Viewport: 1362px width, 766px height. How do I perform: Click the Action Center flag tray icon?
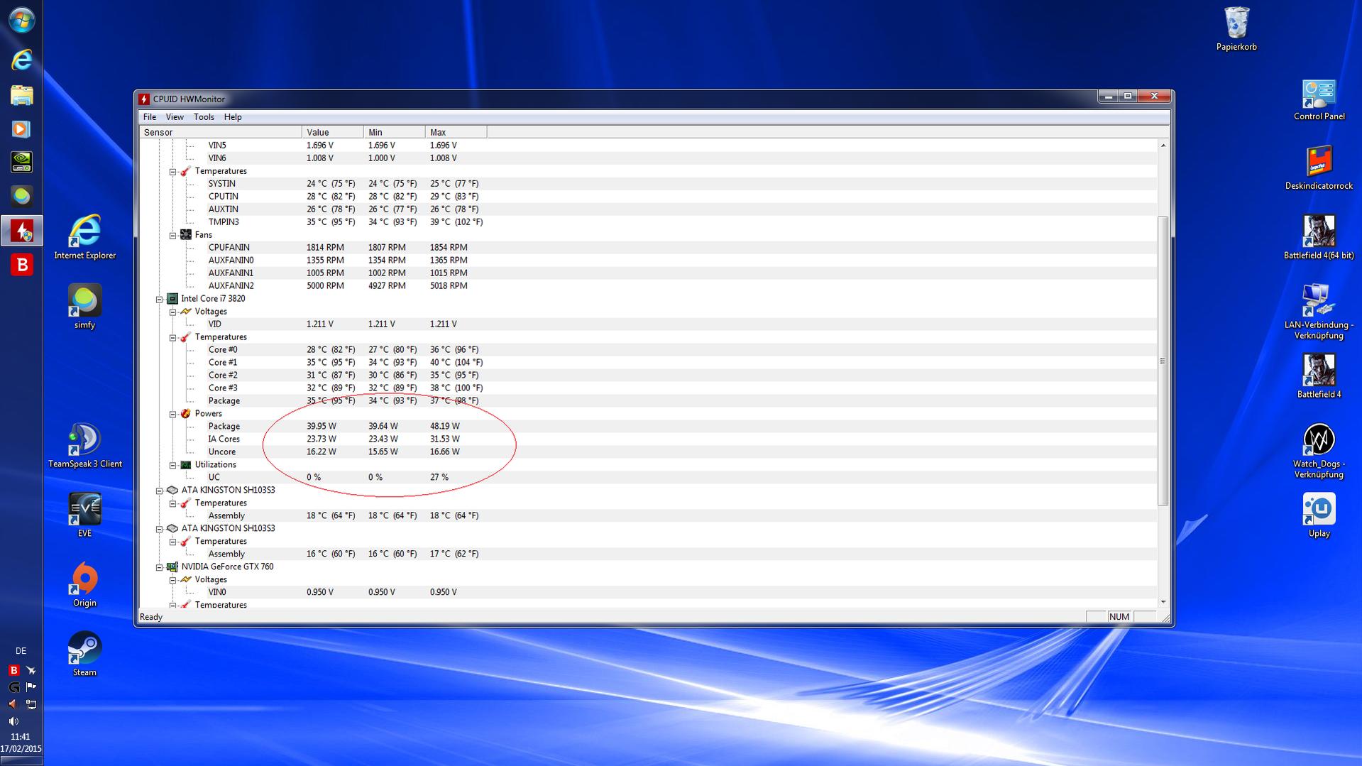[x=31, y=686]
